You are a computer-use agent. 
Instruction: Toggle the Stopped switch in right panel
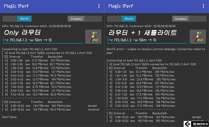(x=189, y=19)
